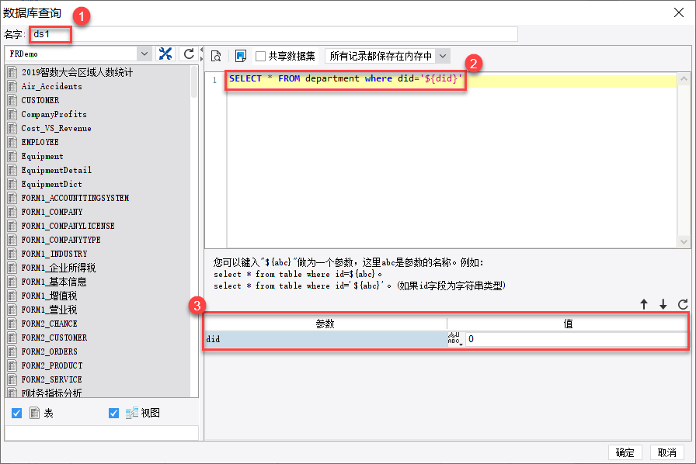Click the SQL editor scroll-down arrow
The width and height of the screenshot is (696, 464).
pos(684,242)
